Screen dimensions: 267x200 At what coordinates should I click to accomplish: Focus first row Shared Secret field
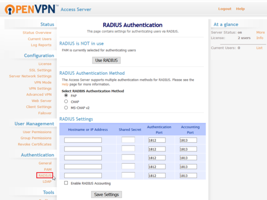(128, 140)
